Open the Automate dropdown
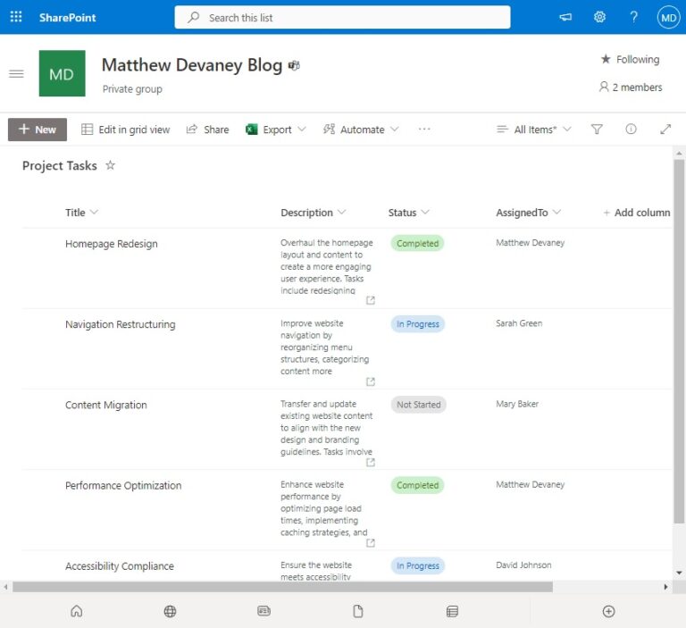This screenshot has height=628, width=686. point(361,130)
